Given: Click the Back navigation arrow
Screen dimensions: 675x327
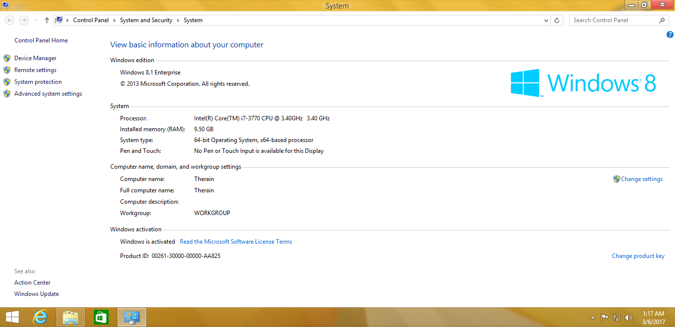Looking at the screenshot, I should coord(9,20).
